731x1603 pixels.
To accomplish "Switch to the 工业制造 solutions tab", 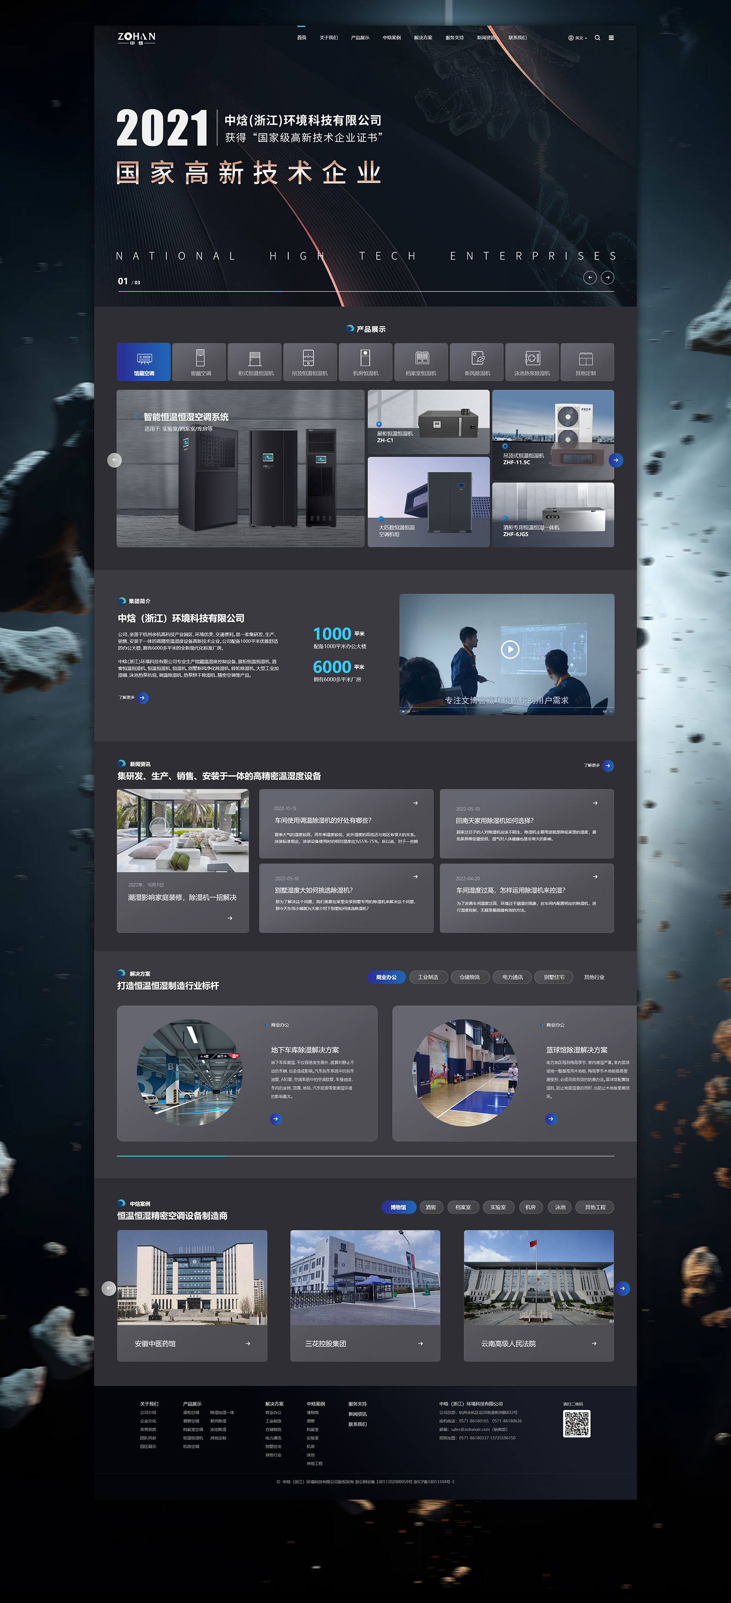I will coord(428,977).
